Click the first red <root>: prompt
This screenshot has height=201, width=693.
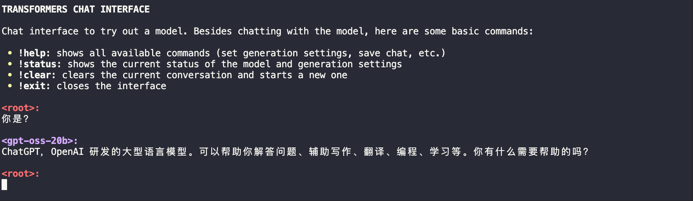20,108
